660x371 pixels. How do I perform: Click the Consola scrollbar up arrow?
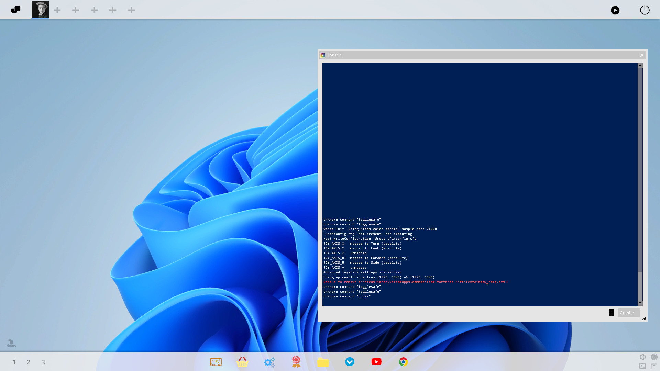(640, 65)
